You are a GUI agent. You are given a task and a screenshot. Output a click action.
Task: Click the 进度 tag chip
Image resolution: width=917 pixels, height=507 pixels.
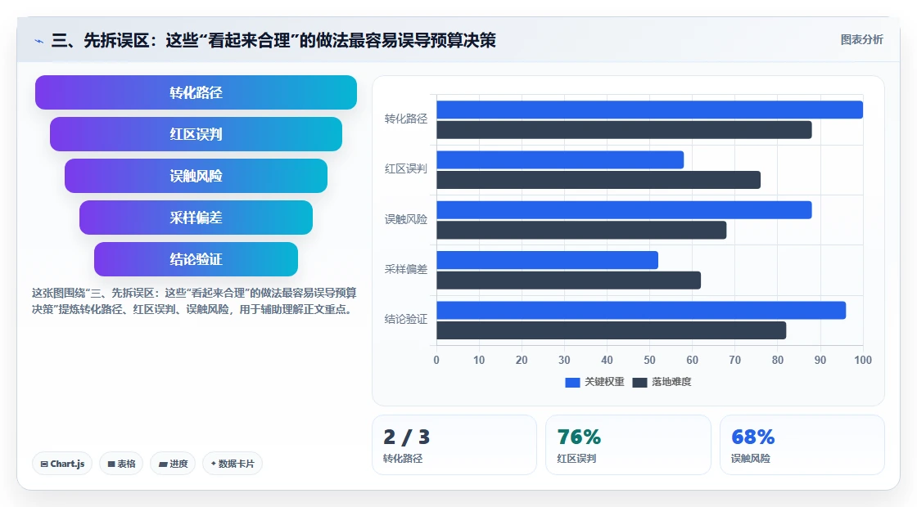[x=173, y=464]
